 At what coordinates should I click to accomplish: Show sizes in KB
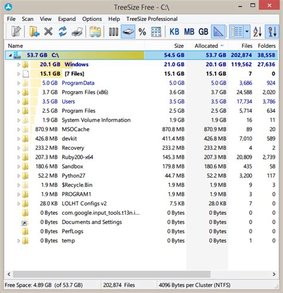click(174, 32)
